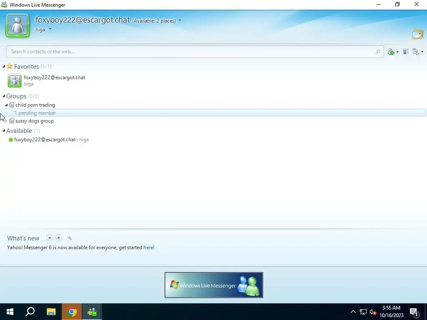Image resolution: width=427 pixels, height=320 pixels.
Task: Open the dropdown arrow beside Show menu icon
Action: pos(422,52)
